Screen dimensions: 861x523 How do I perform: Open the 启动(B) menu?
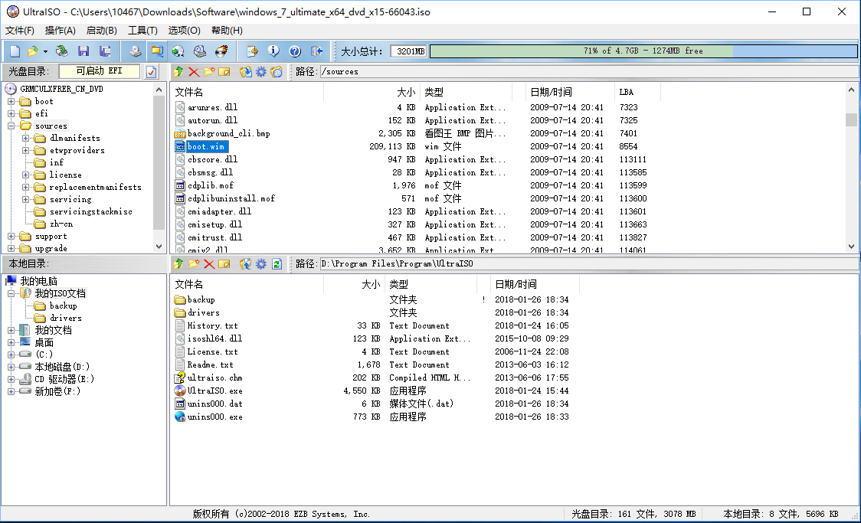tap(102, 31)
